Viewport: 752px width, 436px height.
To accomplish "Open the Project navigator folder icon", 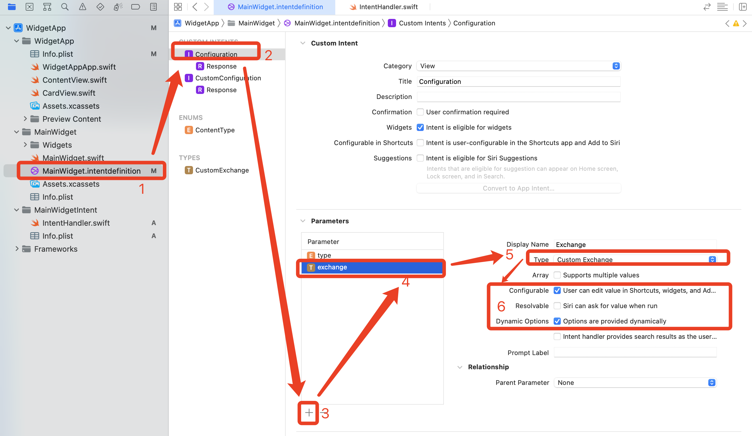I will coord(12,6).
